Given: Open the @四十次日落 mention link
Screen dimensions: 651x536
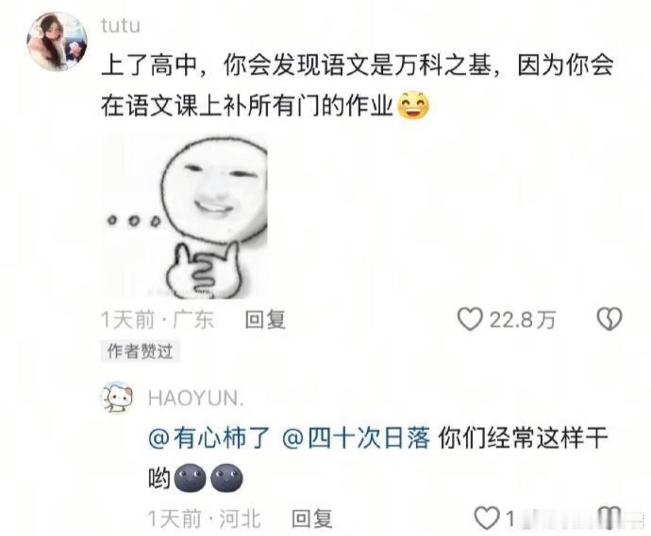Looking at the screenshot, I should click(356, 439).
